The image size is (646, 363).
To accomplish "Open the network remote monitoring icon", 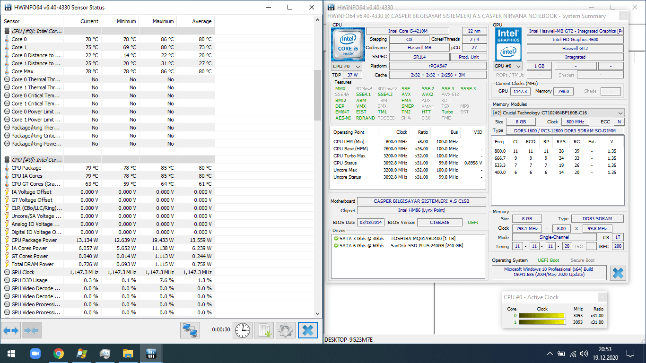I will [190, 330].
